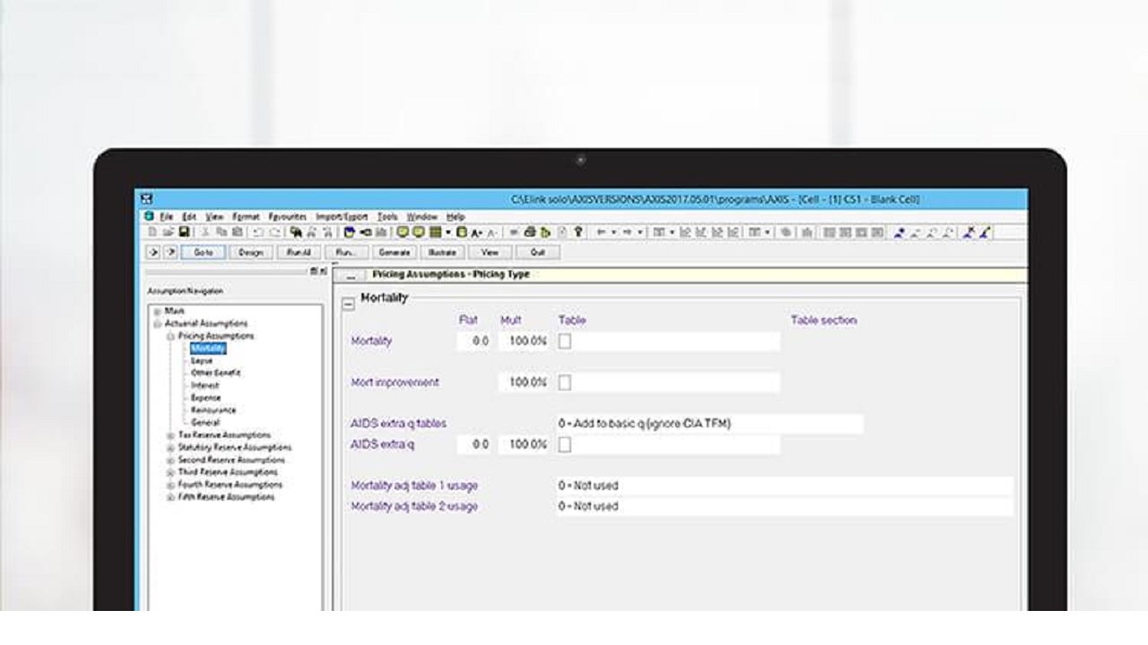Image resolution: width=1148 pixels, height=645 pixels.
Task: Click the Illustrate button
Action: [442, 253]
